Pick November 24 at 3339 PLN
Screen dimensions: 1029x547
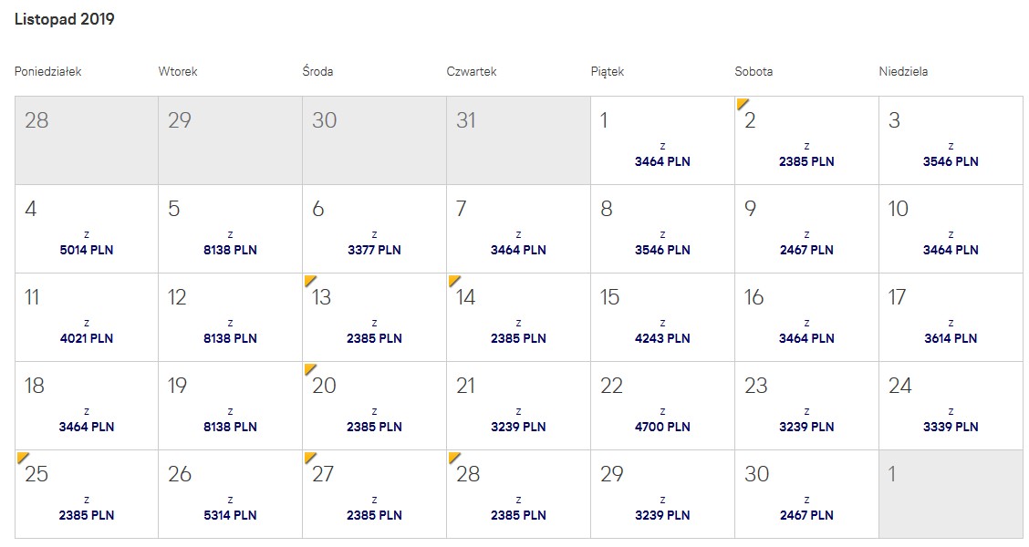(951, 406)
